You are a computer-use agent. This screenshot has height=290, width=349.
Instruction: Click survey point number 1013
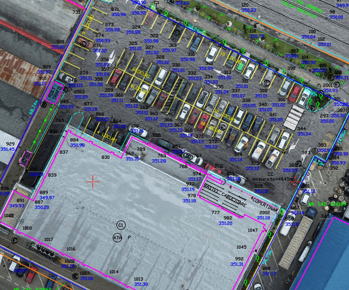pos(138,279)
